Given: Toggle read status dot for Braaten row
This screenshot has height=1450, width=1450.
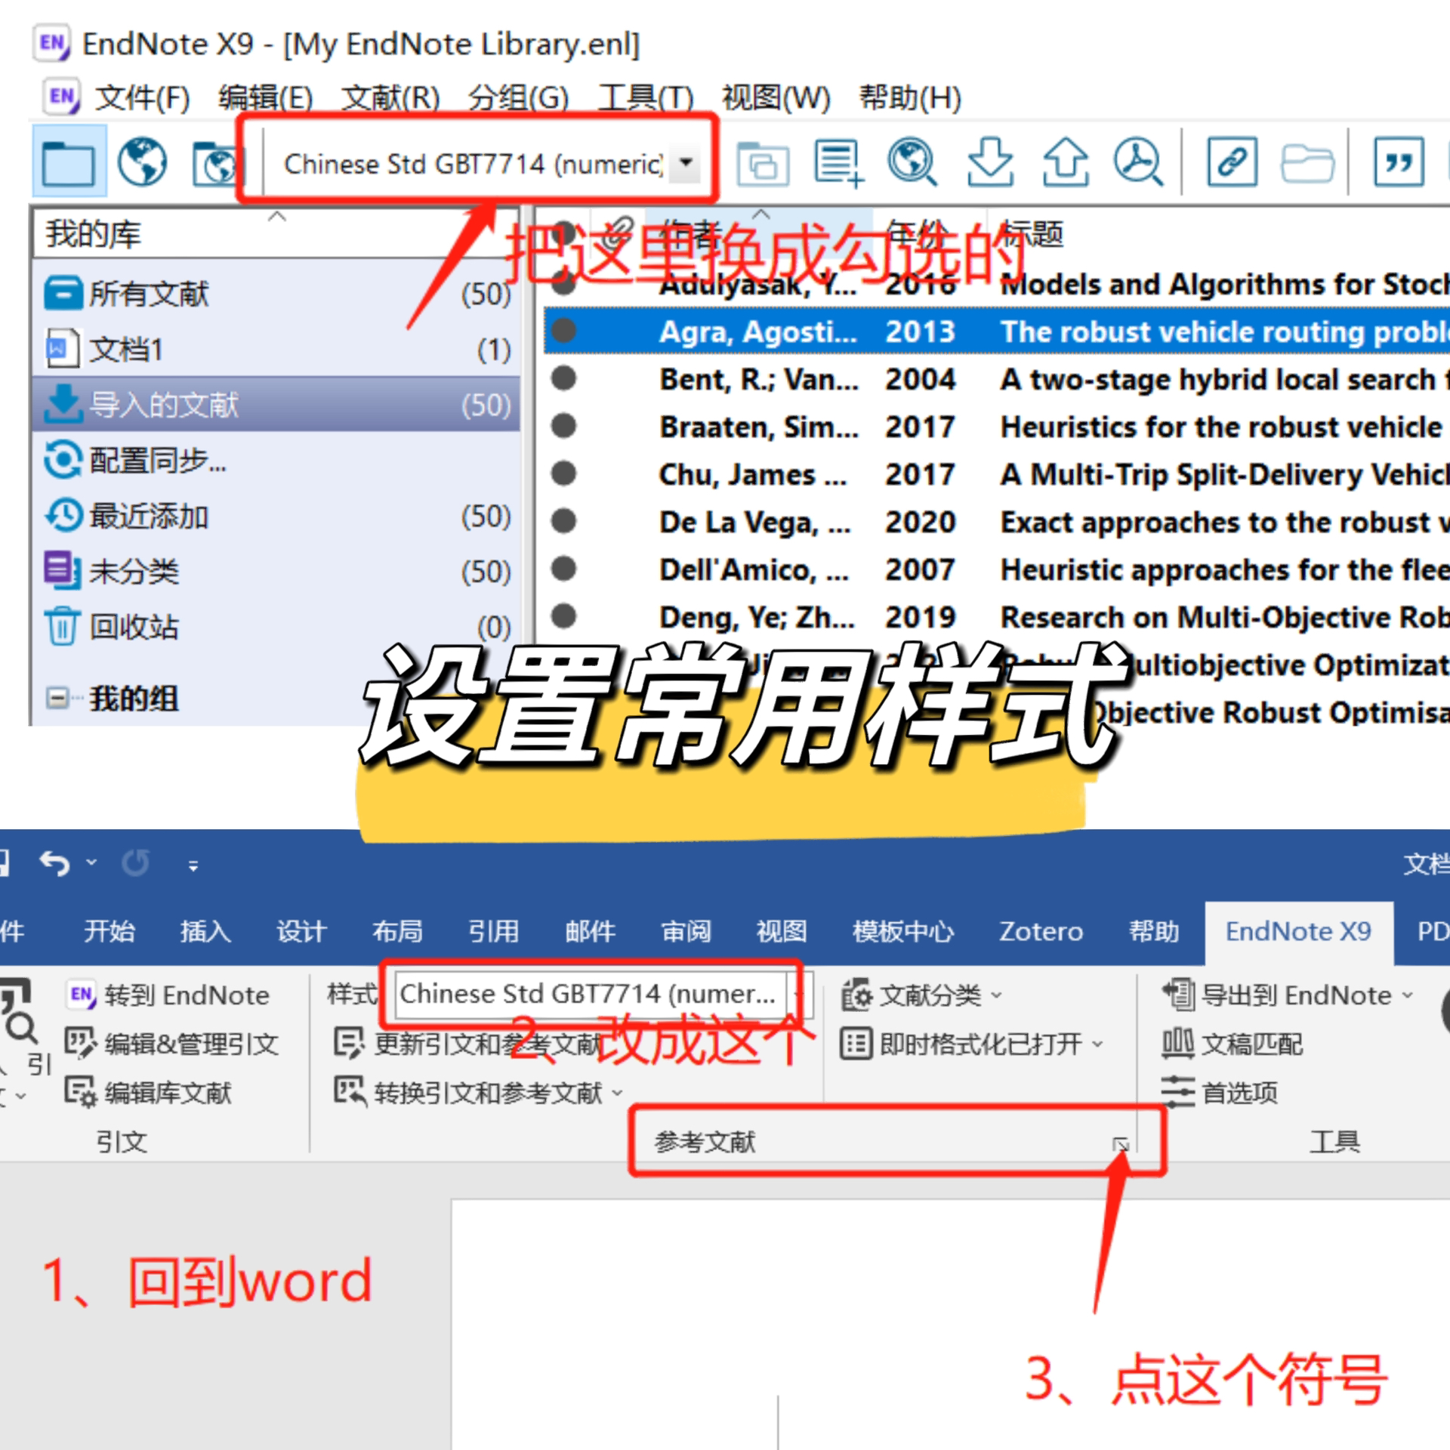Looking at the screenshot, I should (563, 425).
